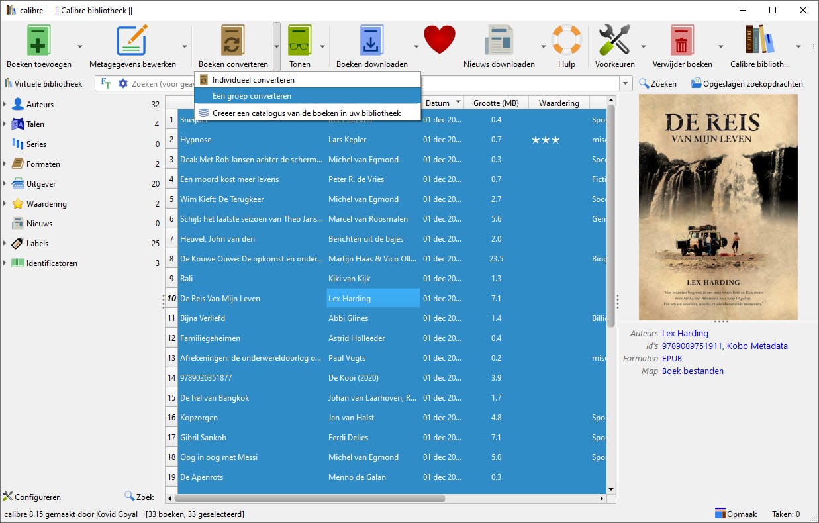Click the Zoek magnifier in tag browser
Image resolution: width=819 pixels, height=523 pixels.
click(130, 497)
